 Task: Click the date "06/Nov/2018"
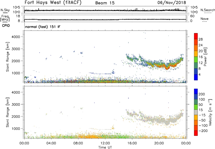172,2
